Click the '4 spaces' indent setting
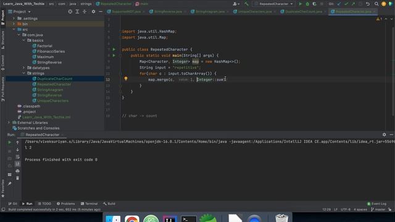 tap(360, 210)
